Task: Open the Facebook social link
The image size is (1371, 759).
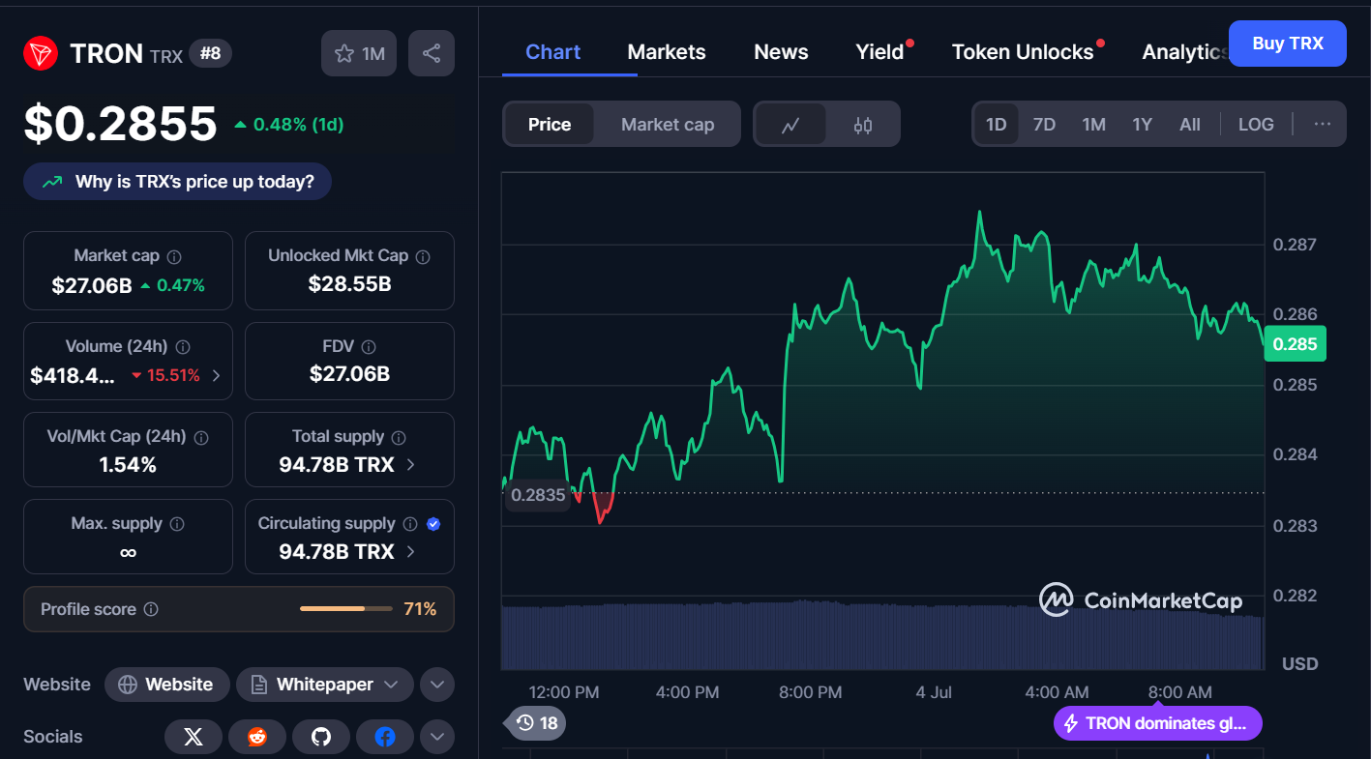Action: (385, 737)
